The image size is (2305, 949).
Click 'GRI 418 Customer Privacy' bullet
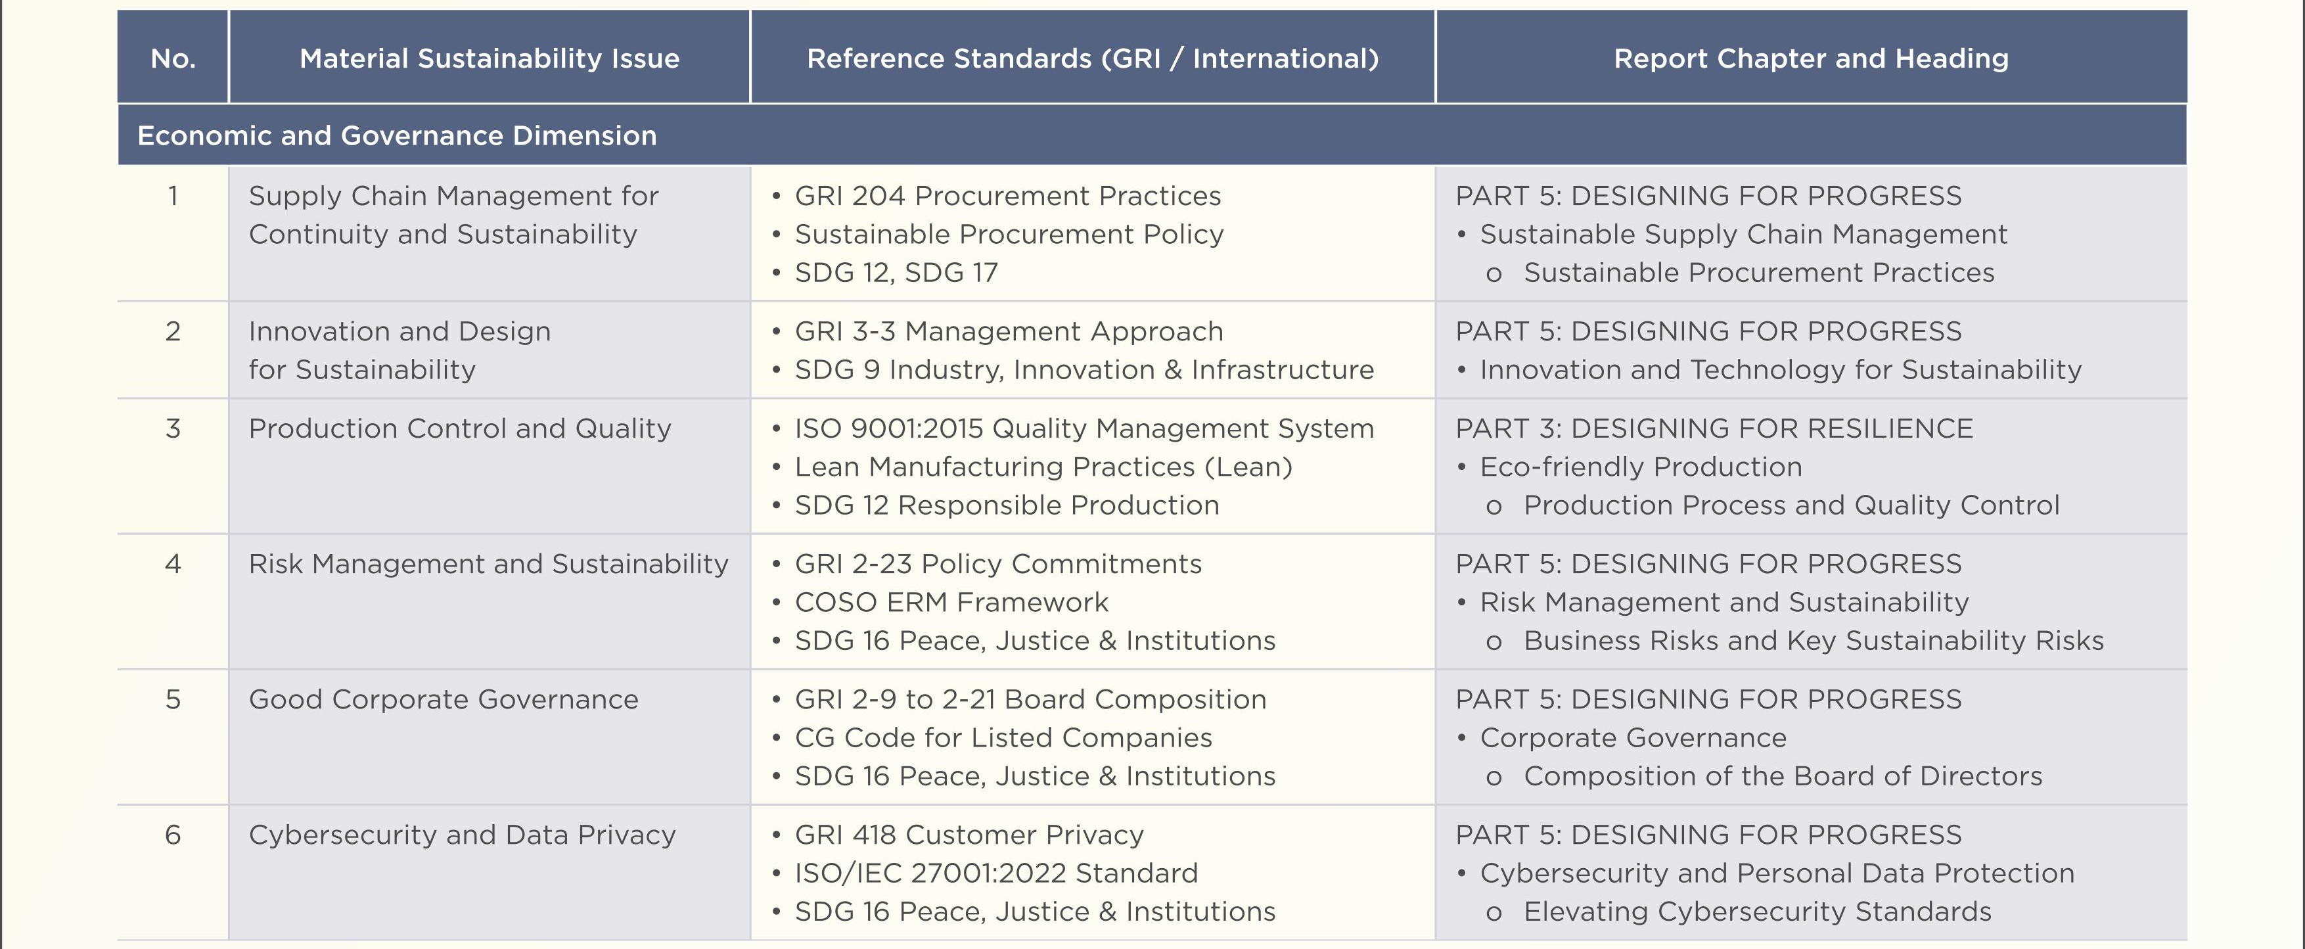[969, 835]
